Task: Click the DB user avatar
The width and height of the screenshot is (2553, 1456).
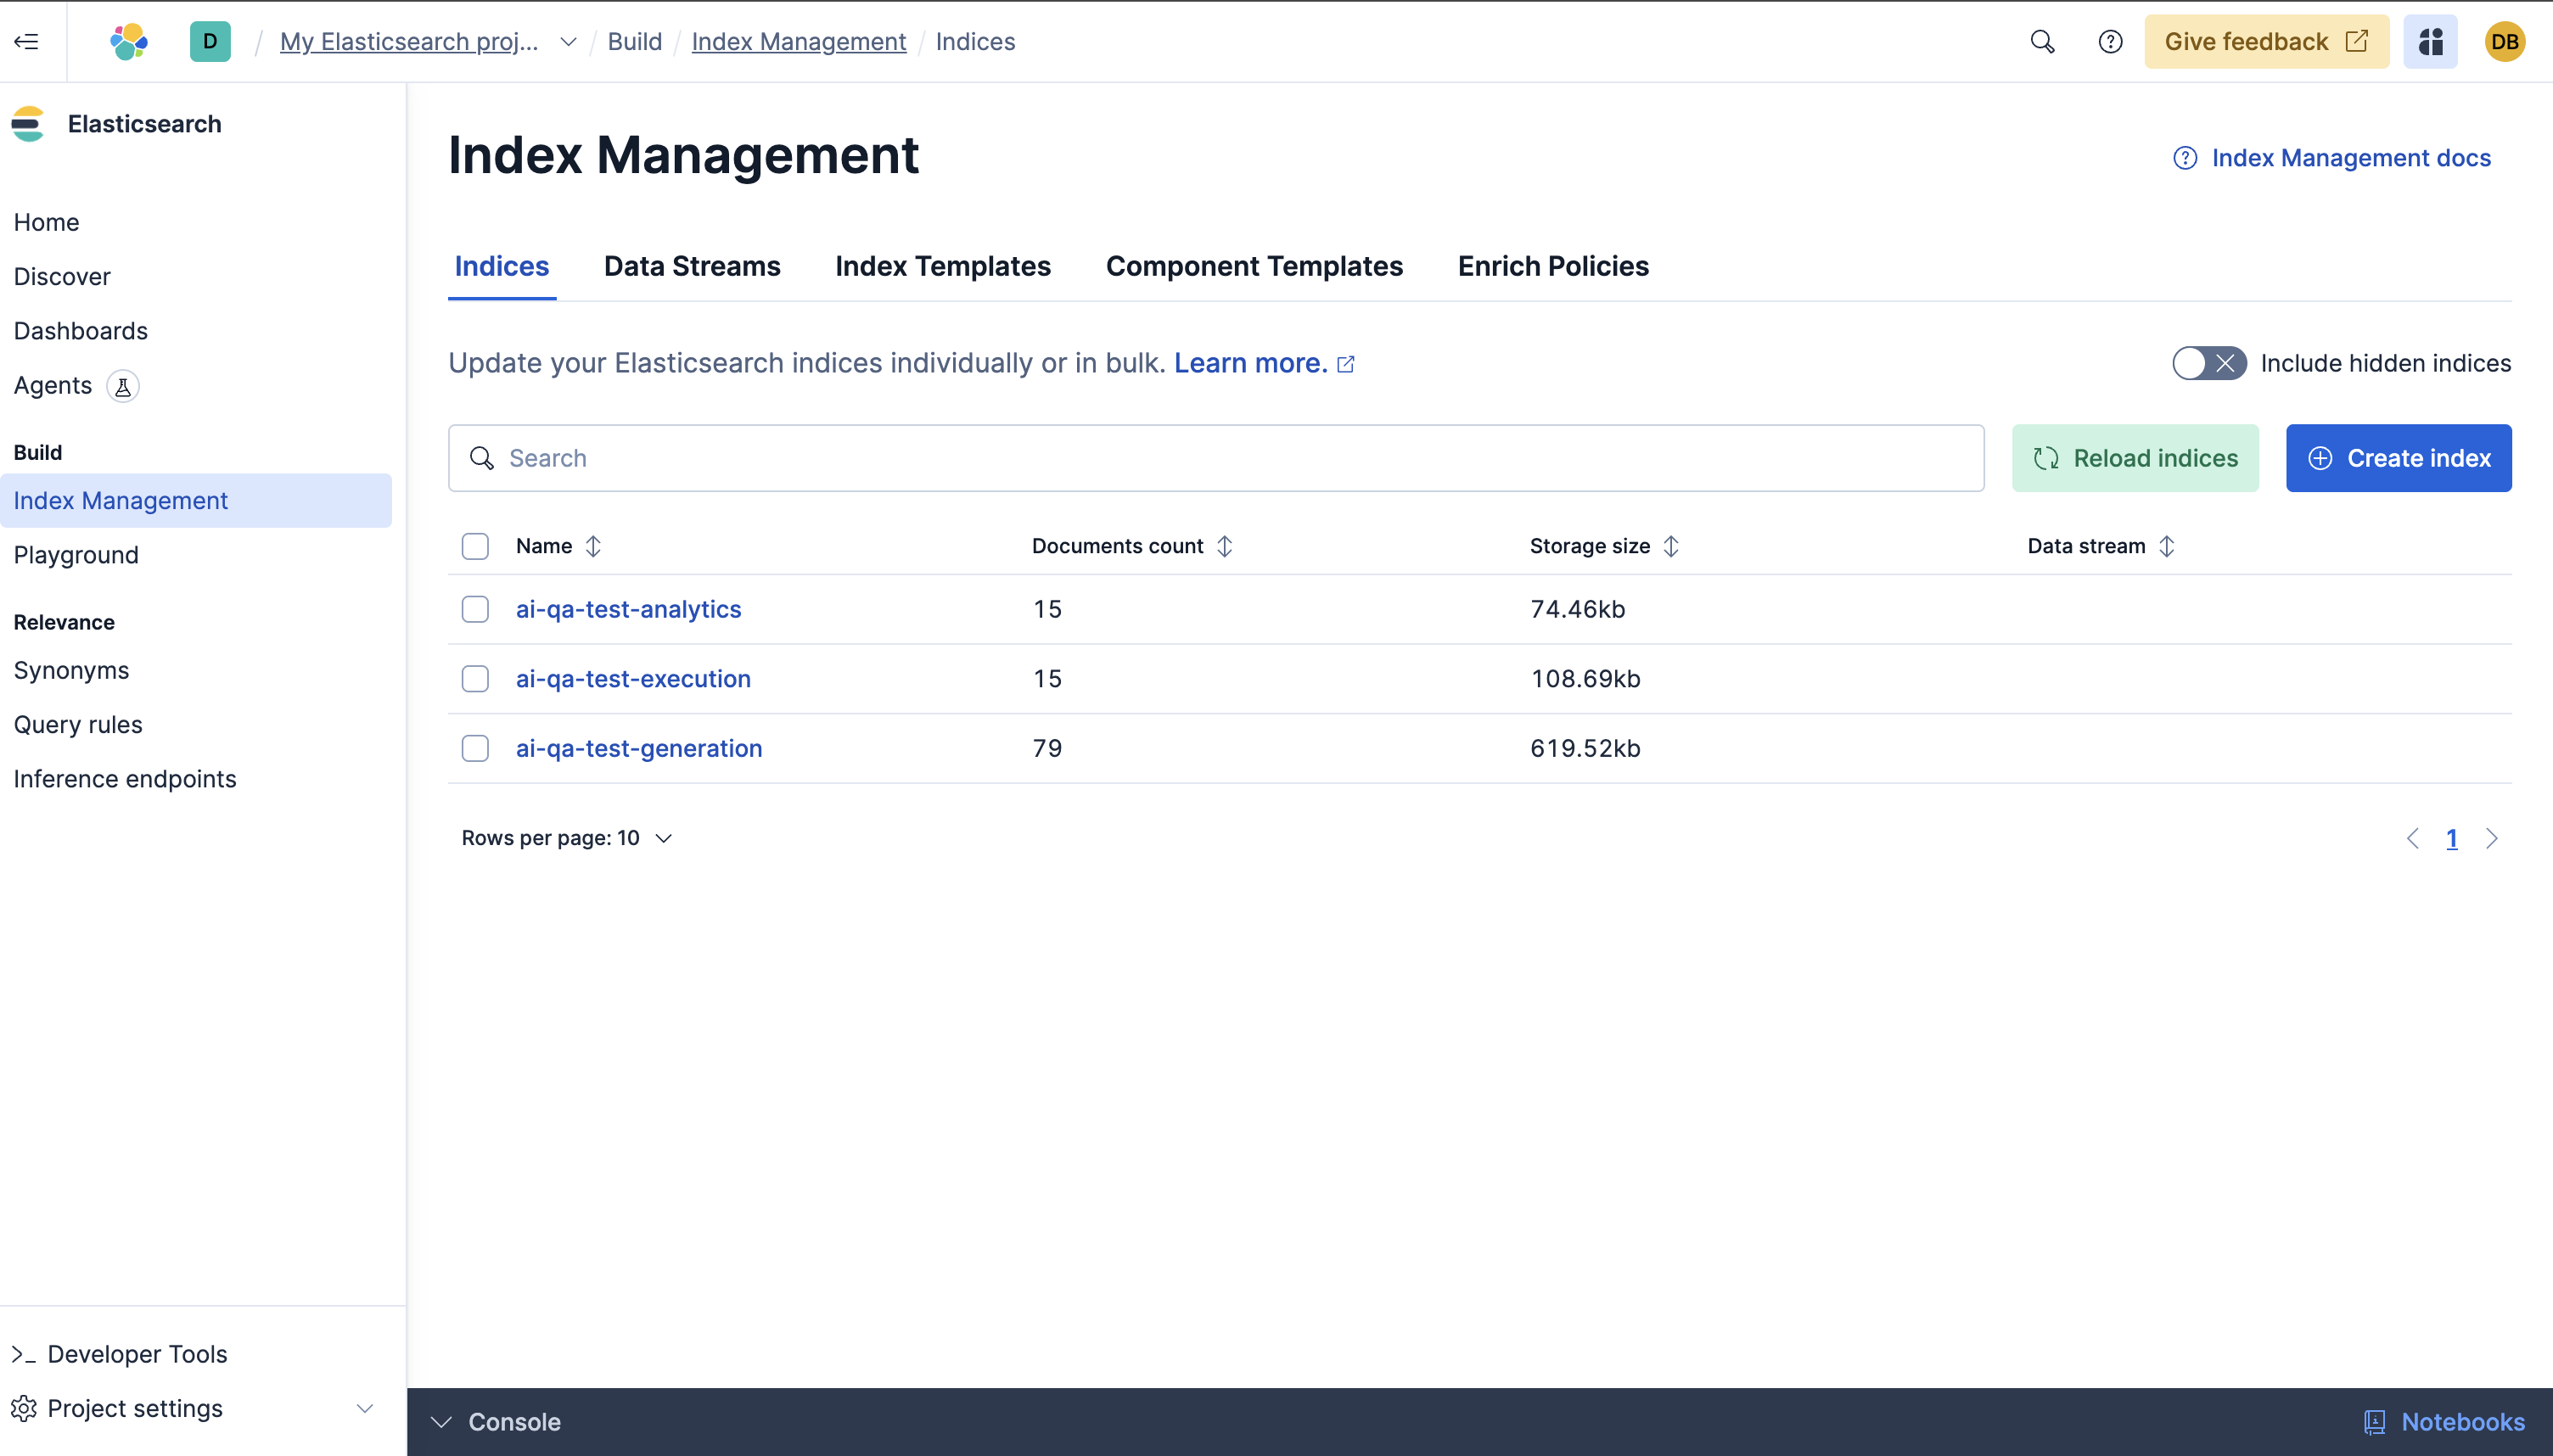Action: point(2504,41)
